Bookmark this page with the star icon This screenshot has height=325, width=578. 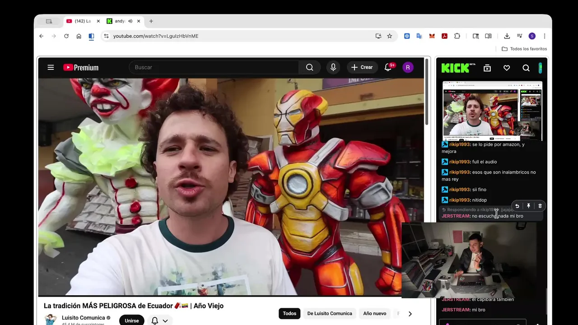click(390, 36)
